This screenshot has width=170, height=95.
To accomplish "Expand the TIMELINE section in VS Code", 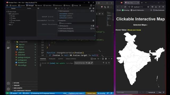I will pos(16,85).
